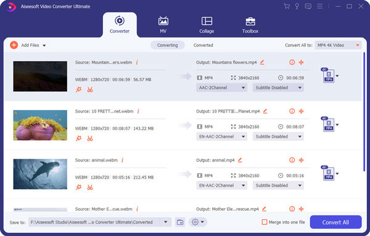Open the Collage tab
Screen dimensions: 370x236
point(207,25)
